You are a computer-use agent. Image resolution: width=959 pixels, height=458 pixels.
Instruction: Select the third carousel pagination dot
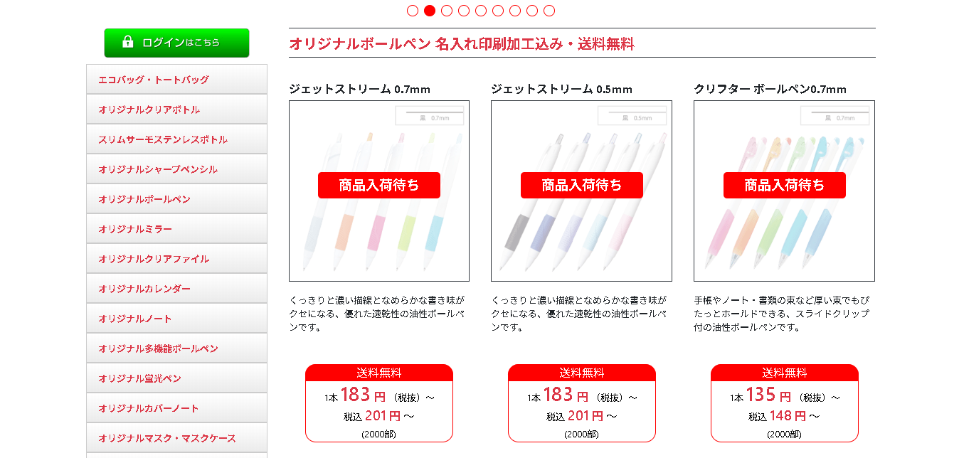pyautogui.click(x=447, y=11)
